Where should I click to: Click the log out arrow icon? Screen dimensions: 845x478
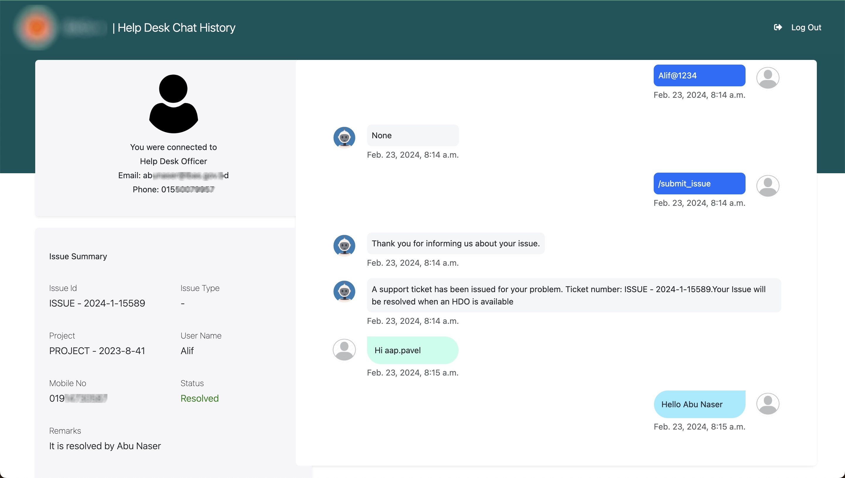tap(778, 27)
